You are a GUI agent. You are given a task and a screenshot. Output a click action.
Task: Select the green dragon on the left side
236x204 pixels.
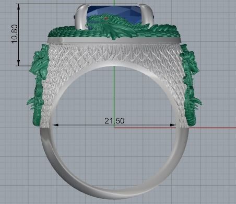tap(38, 85)
